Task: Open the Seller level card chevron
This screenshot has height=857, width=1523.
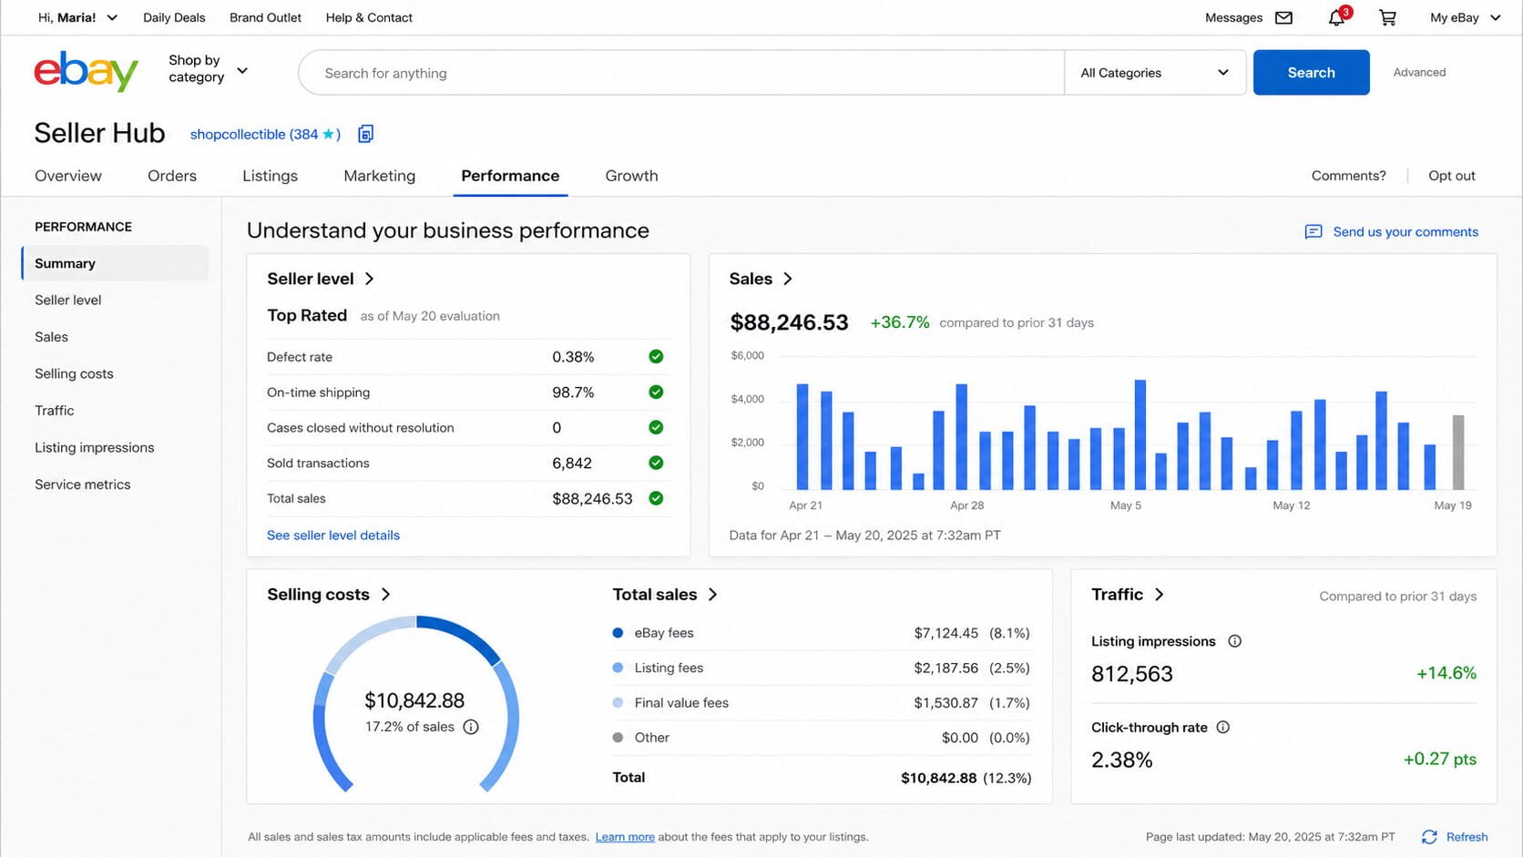Action: tap(369, 279)
